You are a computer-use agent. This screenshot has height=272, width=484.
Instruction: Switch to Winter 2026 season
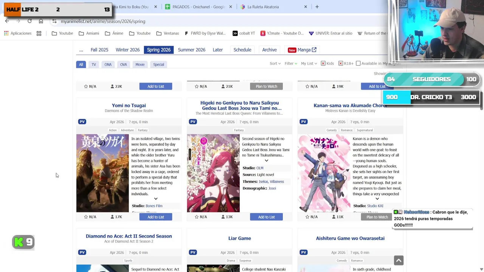(x=128, y=50)
